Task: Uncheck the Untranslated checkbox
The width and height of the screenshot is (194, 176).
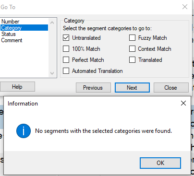Action: point(66,38)
